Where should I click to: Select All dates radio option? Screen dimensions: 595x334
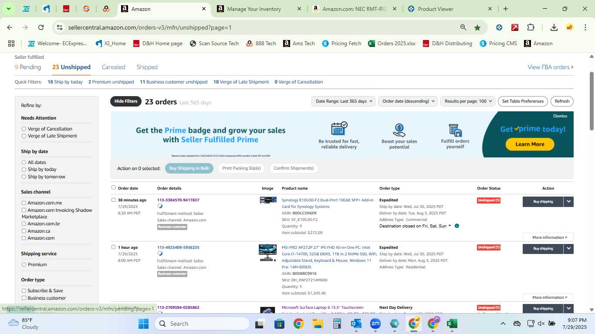pyautogui.click(x=24, y=162)
